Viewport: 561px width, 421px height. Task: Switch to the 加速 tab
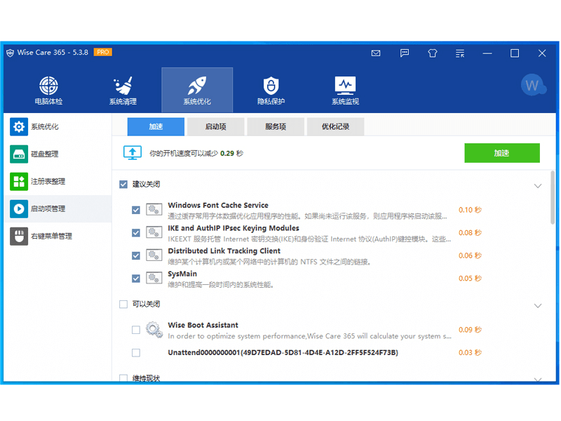[x=156, y=127]
